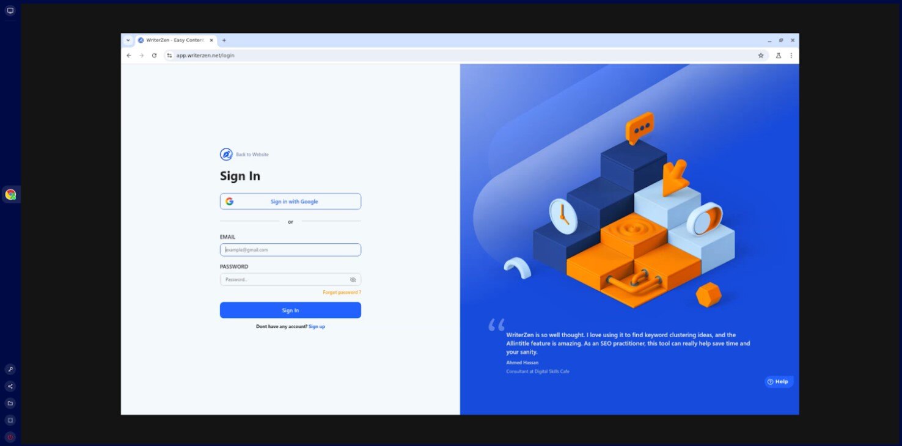Close the WriterZen tab
Viewport: 902px width, 446px height.
pos(212,40)
